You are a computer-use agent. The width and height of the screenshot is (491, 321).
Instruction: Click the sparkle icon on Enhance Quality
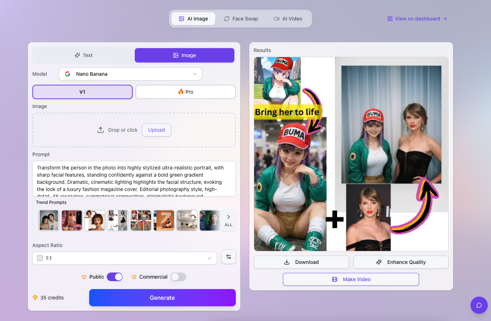[x=378, y=262]
